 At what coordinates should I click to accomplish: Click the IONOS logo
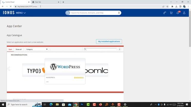9,12
